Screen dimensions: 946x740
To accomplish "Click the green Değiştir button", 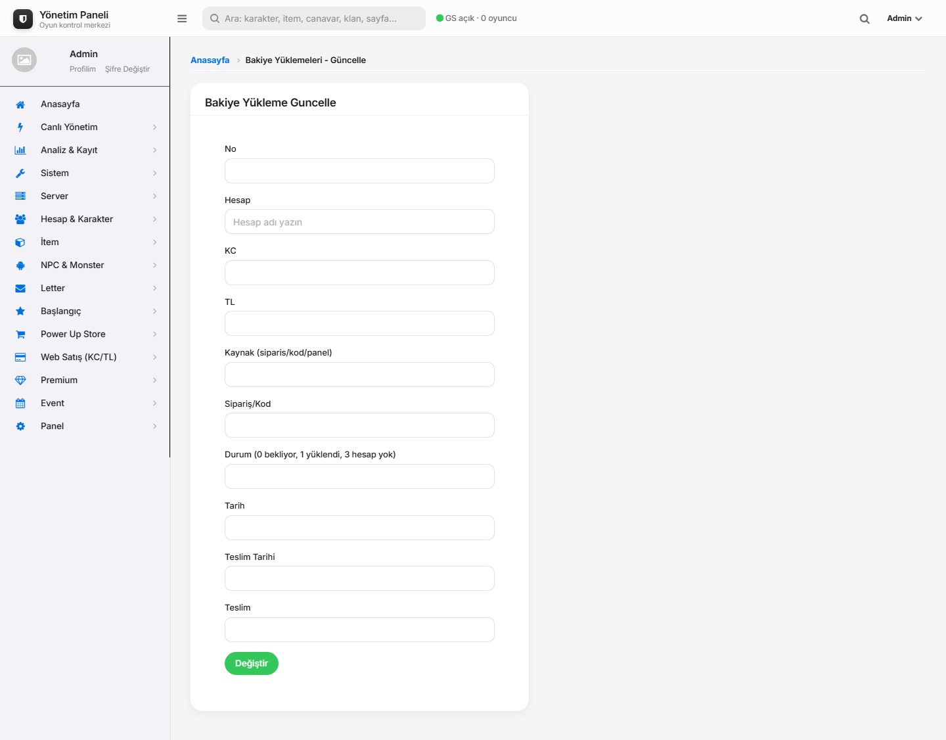I will pos(252,664).
